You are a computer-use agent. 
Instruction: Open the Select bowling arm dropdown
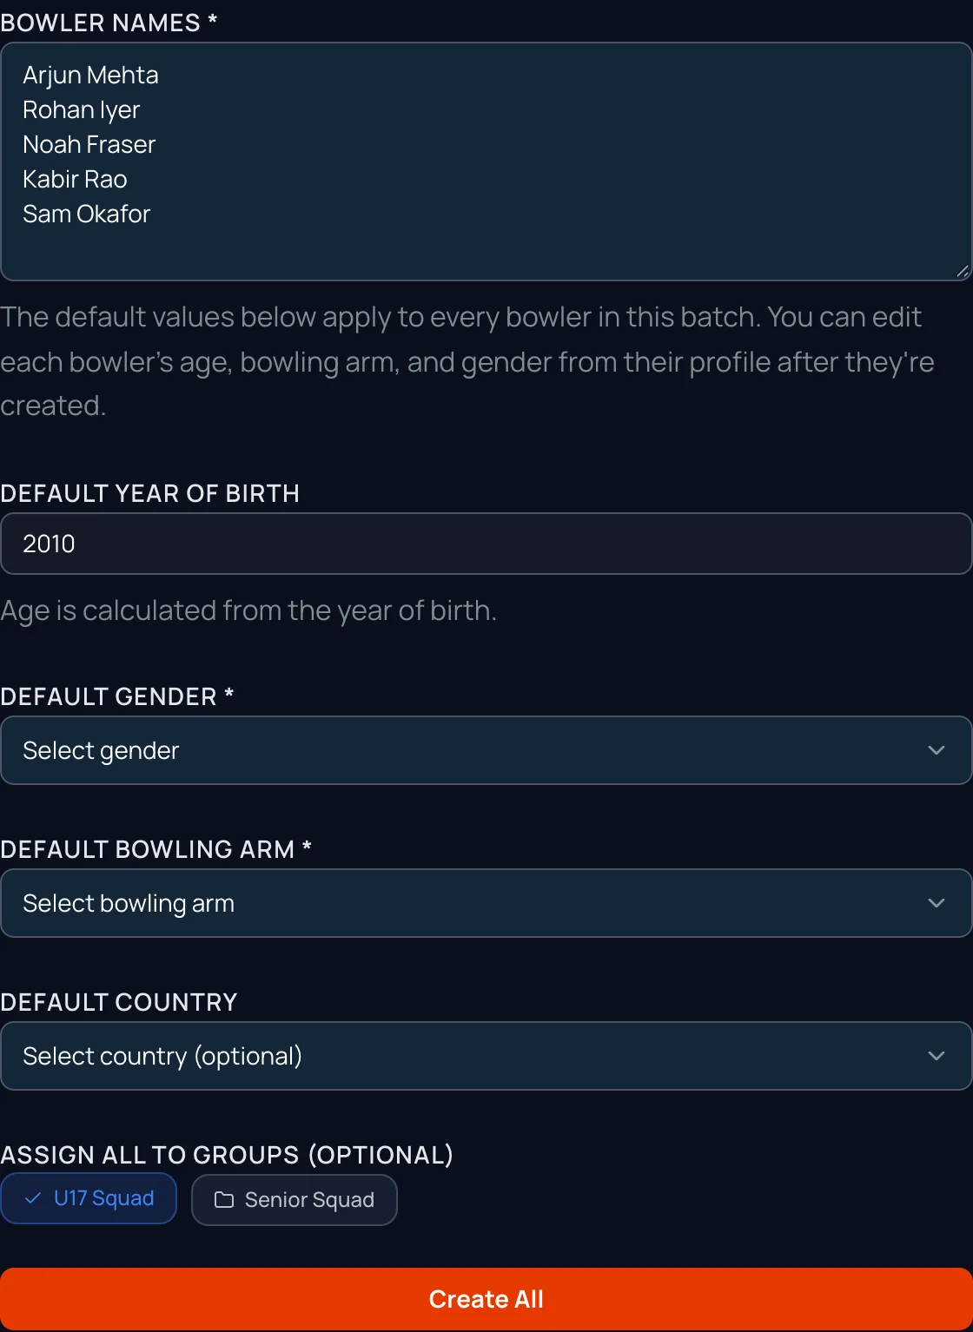coord(486,903)
